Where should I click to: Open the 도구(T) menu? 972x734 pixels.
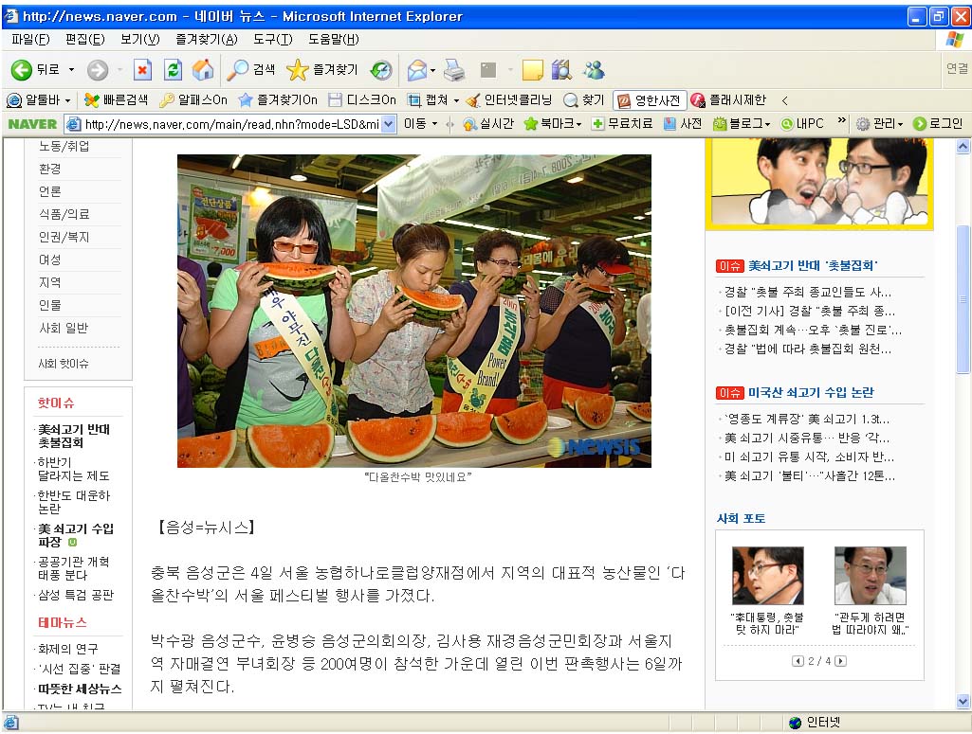pos(272,39)
